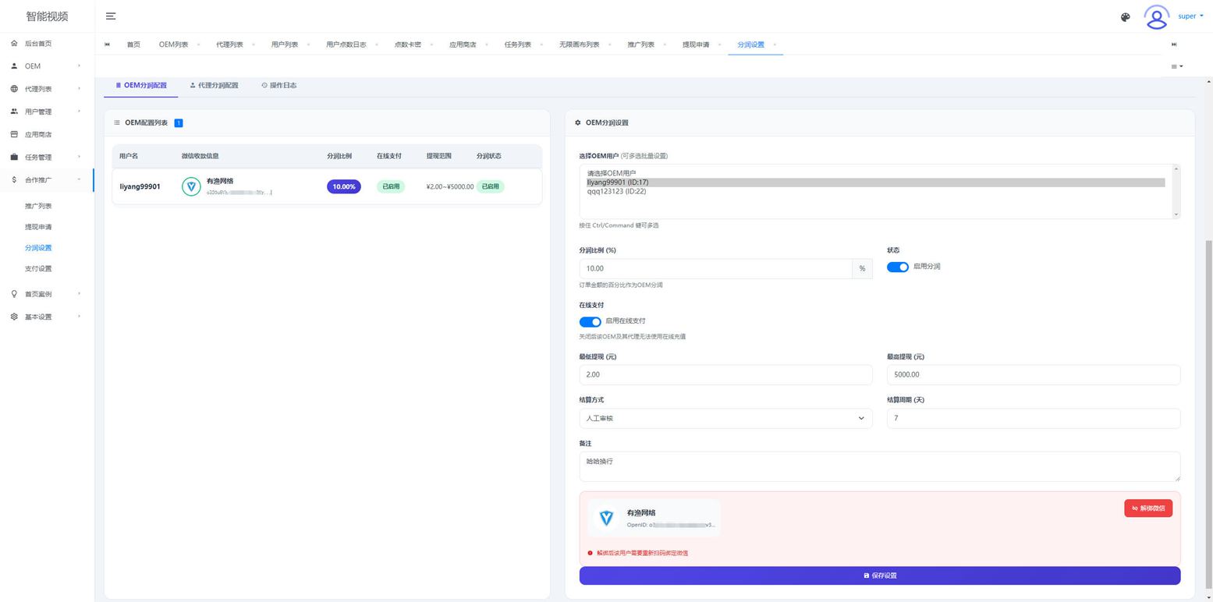Switch to the 点数卡密 tab
Viewport: 1213px width, 602px height.
coord(407,44)
